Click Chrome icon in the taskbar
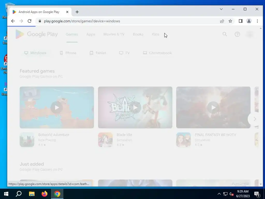The image size is (265, 199). pyautogui.click(x=57, y=194)
